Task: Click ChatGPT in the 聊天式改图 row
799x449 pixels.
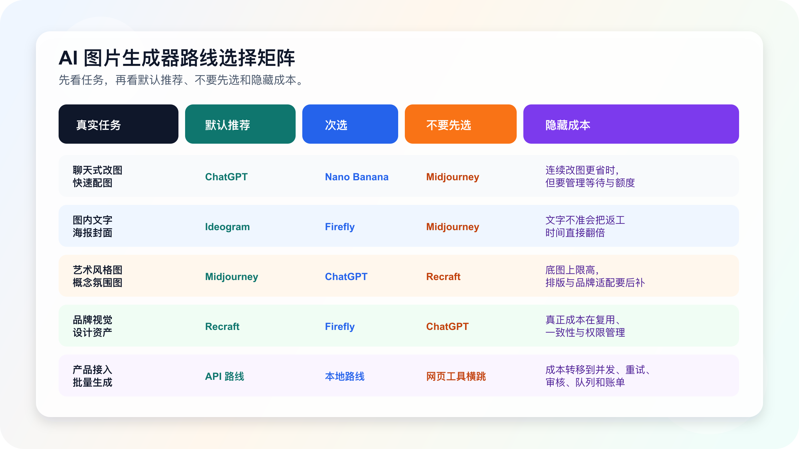Action: [x=226, y=177]
